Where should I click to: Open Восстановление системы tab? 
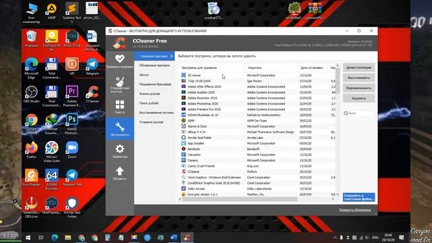pyautogui.click(x=155, y=113)
